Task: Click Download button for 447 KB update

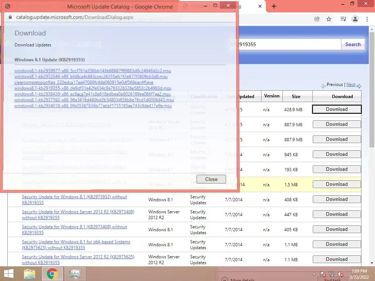Action: (337, 214)
